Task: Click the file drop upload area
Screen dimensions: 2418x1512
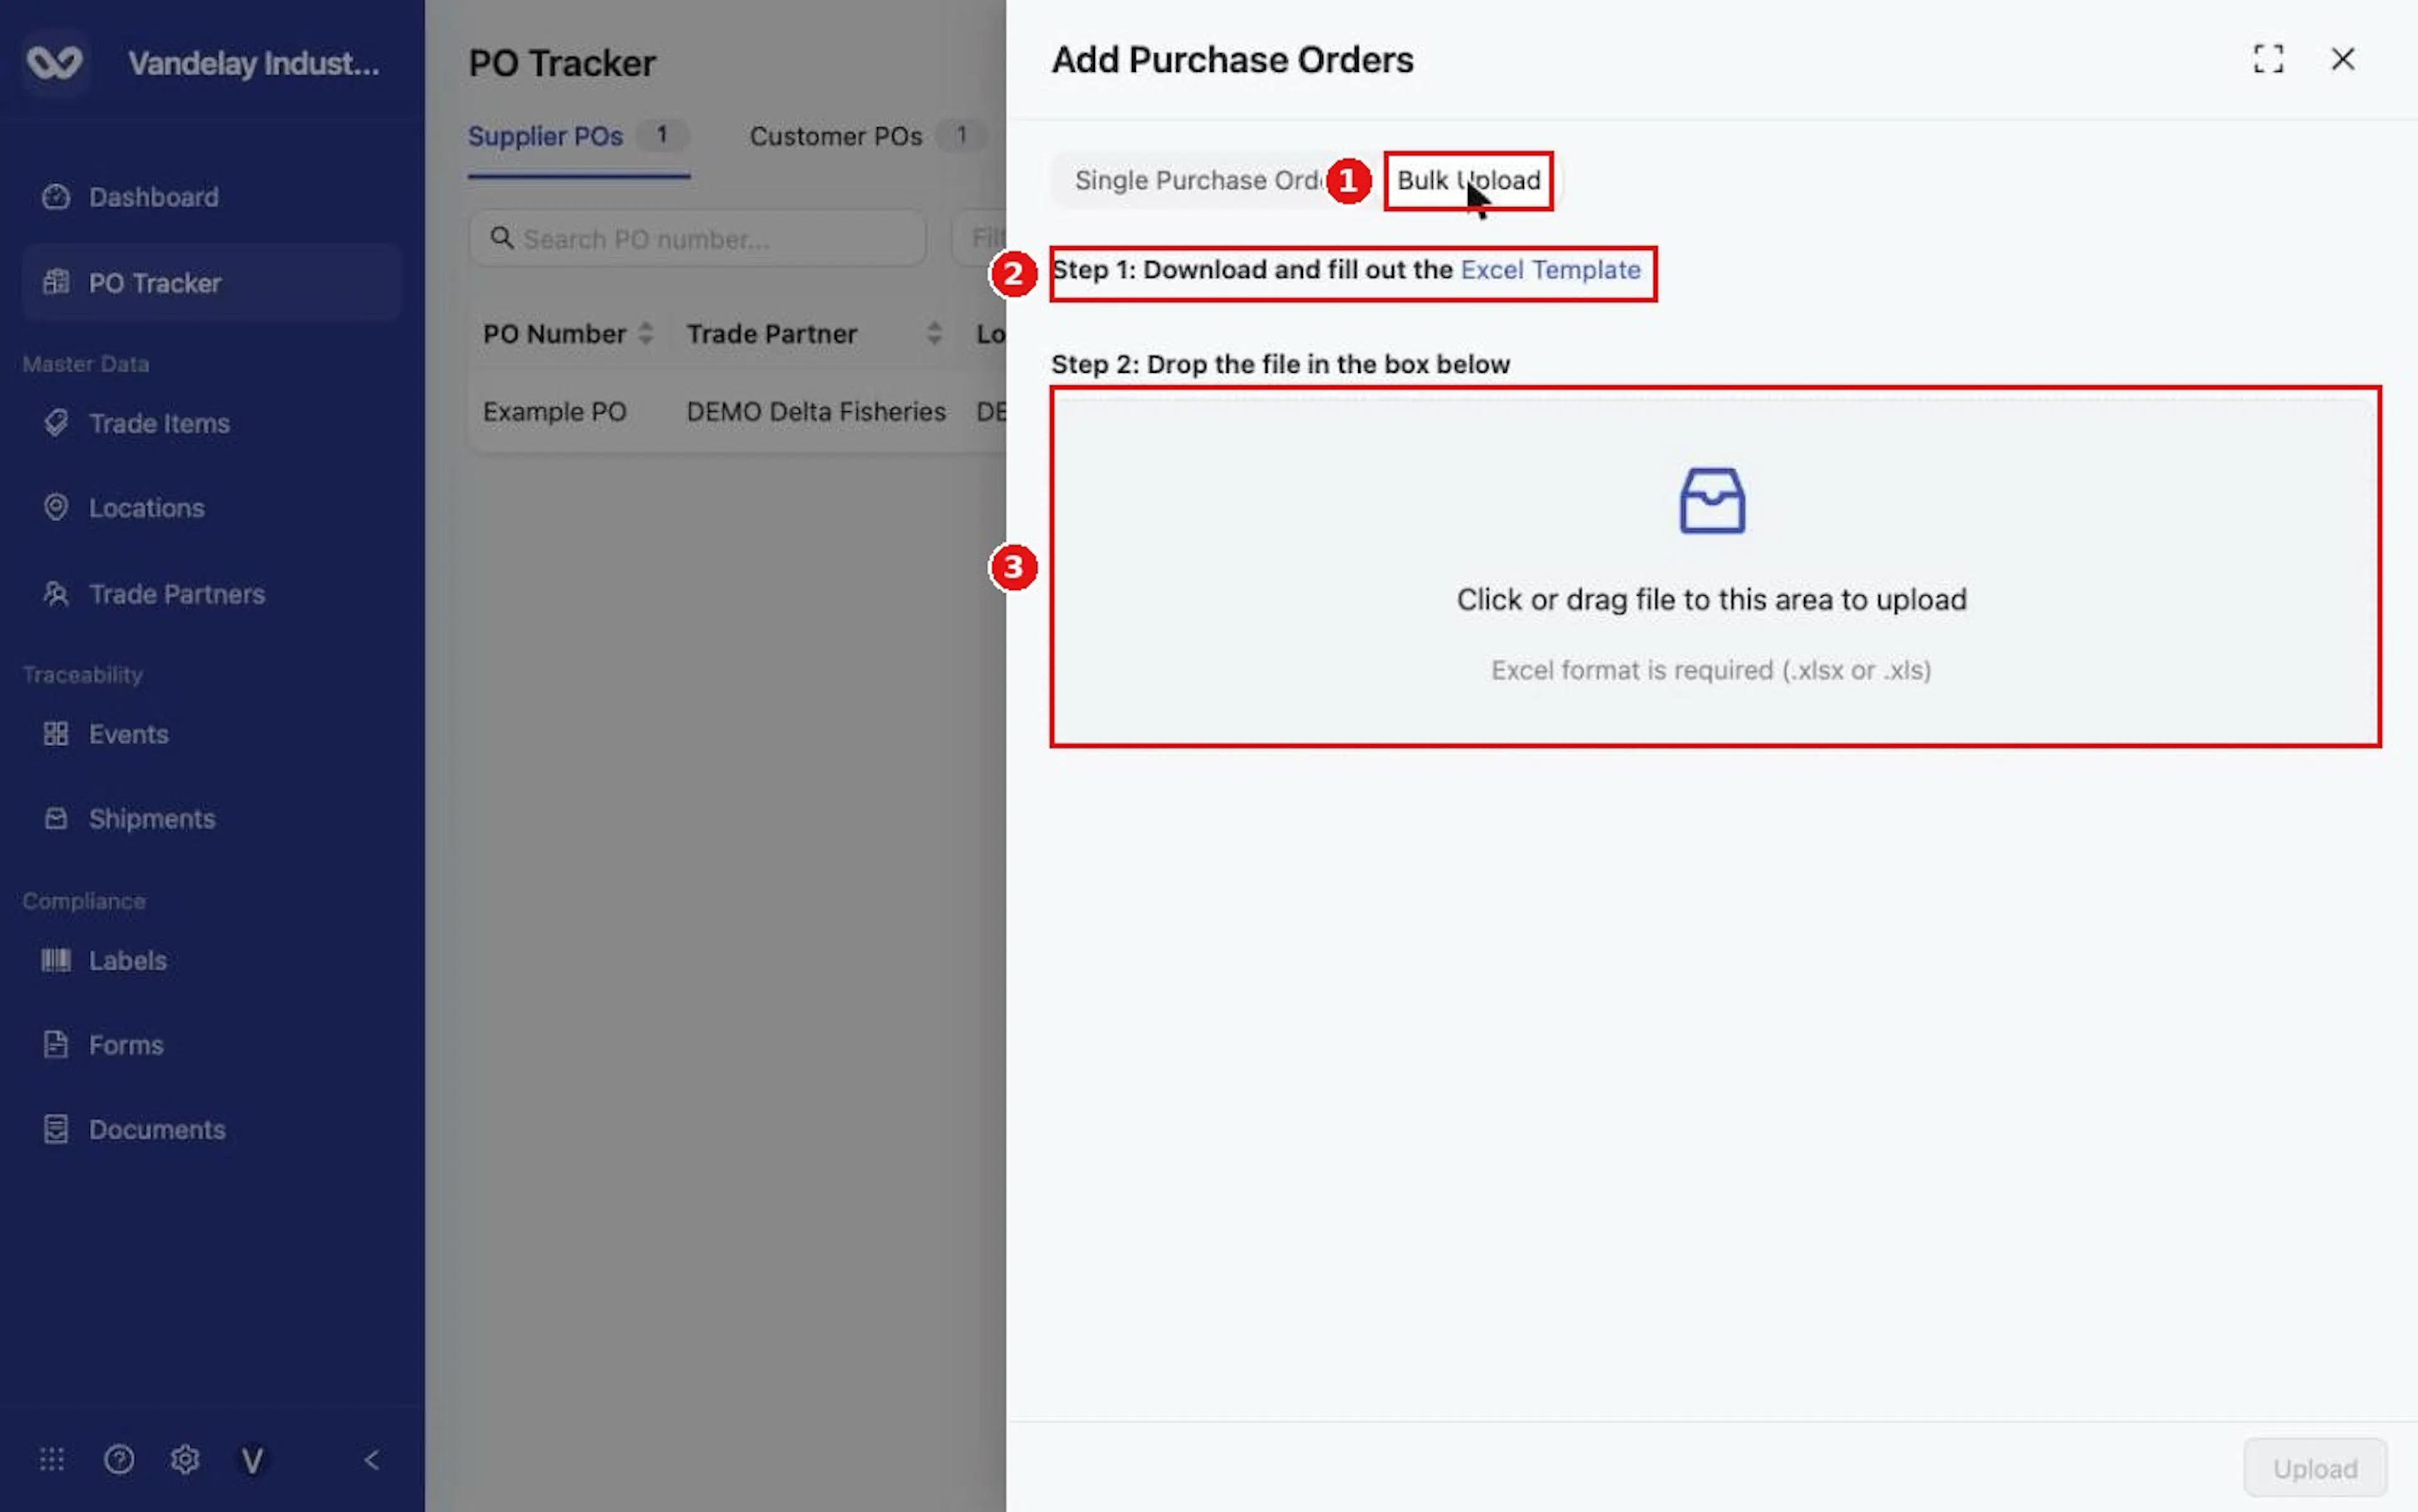Action: click(x=1714, y=567)
